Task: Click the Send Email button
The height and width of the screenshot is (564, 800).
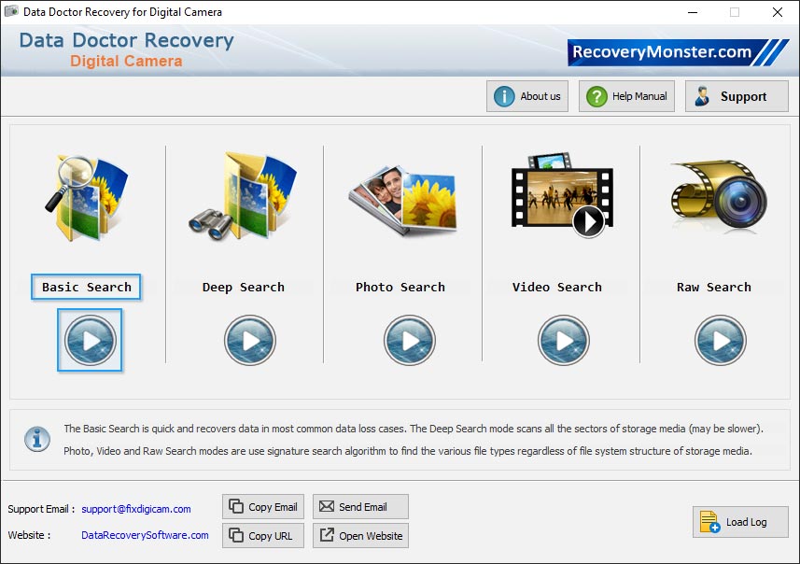Action: pos(360,506)
